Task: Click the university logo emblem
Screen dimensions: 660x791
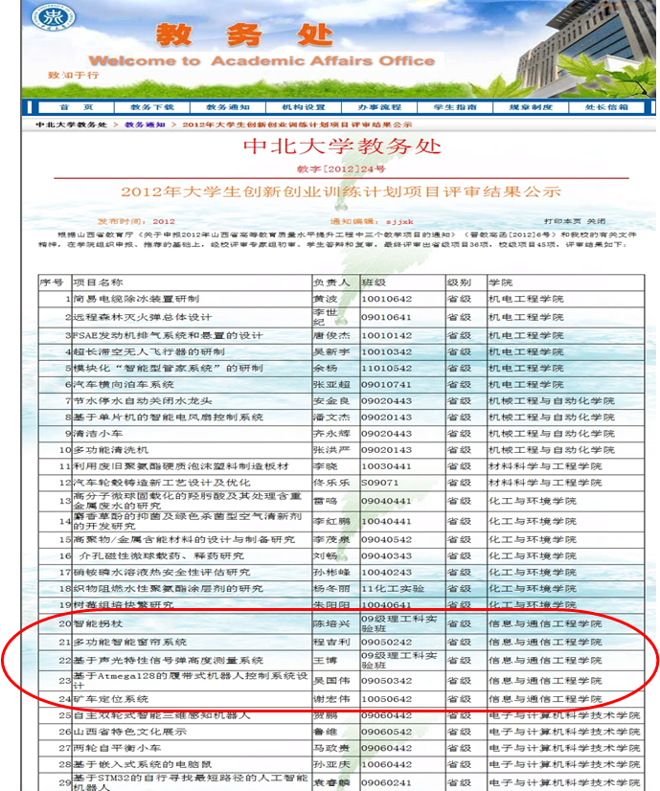Action: [x=53, y=17]
